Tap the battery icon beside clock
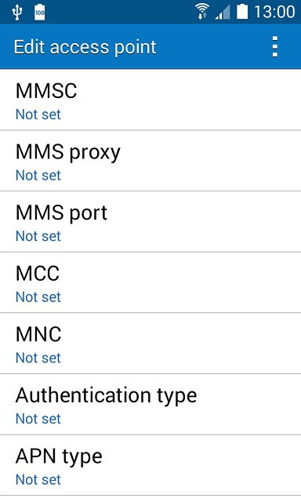 [x=242, y=12]
